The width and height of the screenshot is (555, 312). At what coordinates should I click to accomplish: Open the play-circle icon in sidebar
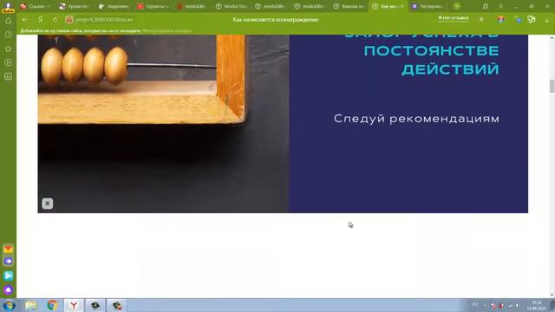[x=8, y=62]
